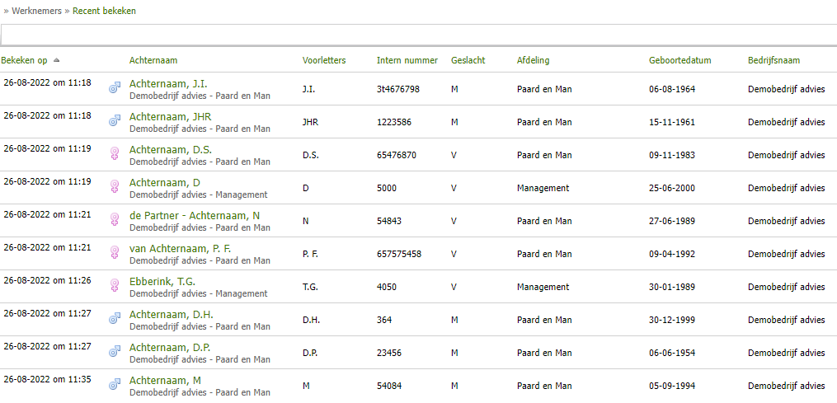Click male icon beside Achternaam, JHR
Image resolution: width=837 pixels, height=403 pixels.
[115, 119]
